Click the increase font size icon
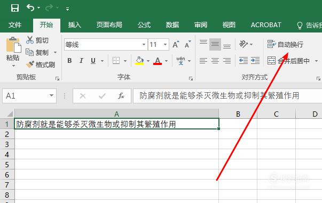This screenshot has height=203, width=322. click(x=176, y=44)
